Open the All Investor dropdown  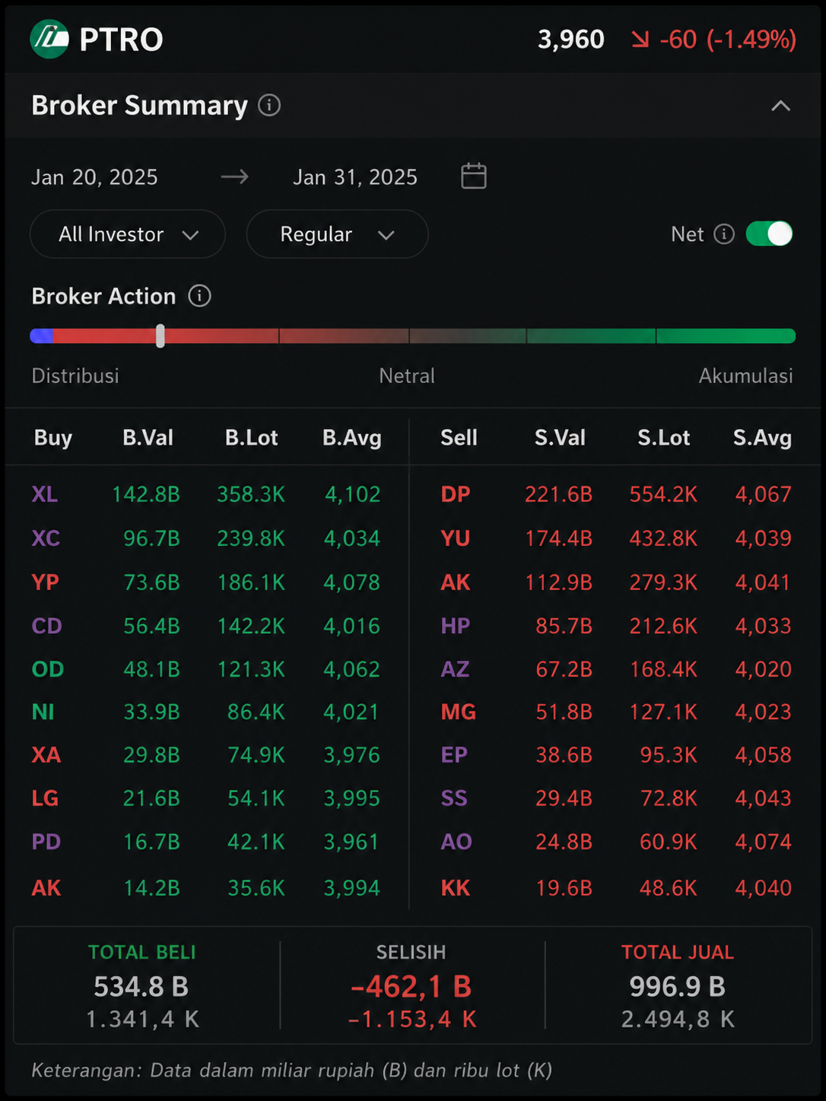[x=128, y=234]
